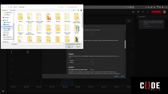Open file dialog help icon
Screen dimensions: 168x94
(x=81, y=10)
